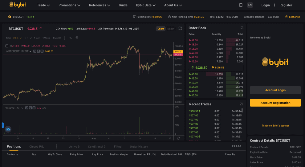Open the Promotions dropdown menu
305x167 pixels.
(x=69, y=5)
